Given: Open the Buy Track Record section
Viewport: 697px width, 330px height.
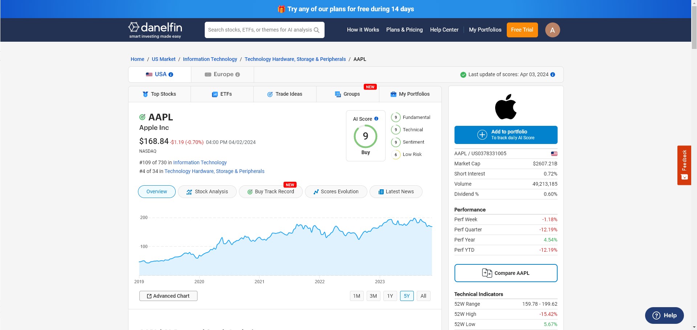Looking at the screenshot, I should [271, 191].
